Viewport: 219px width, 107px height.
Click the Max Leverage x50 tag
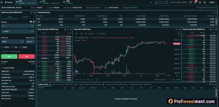(15, 52)
